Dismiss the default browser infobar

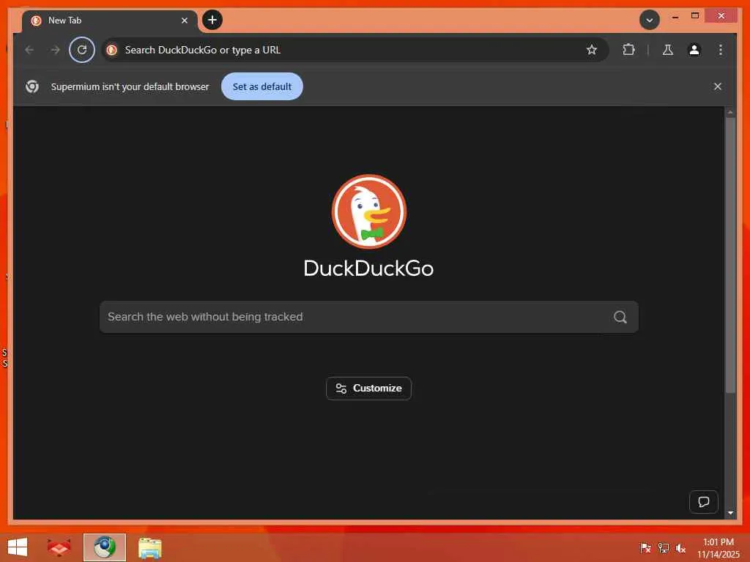tap(718, 86)
